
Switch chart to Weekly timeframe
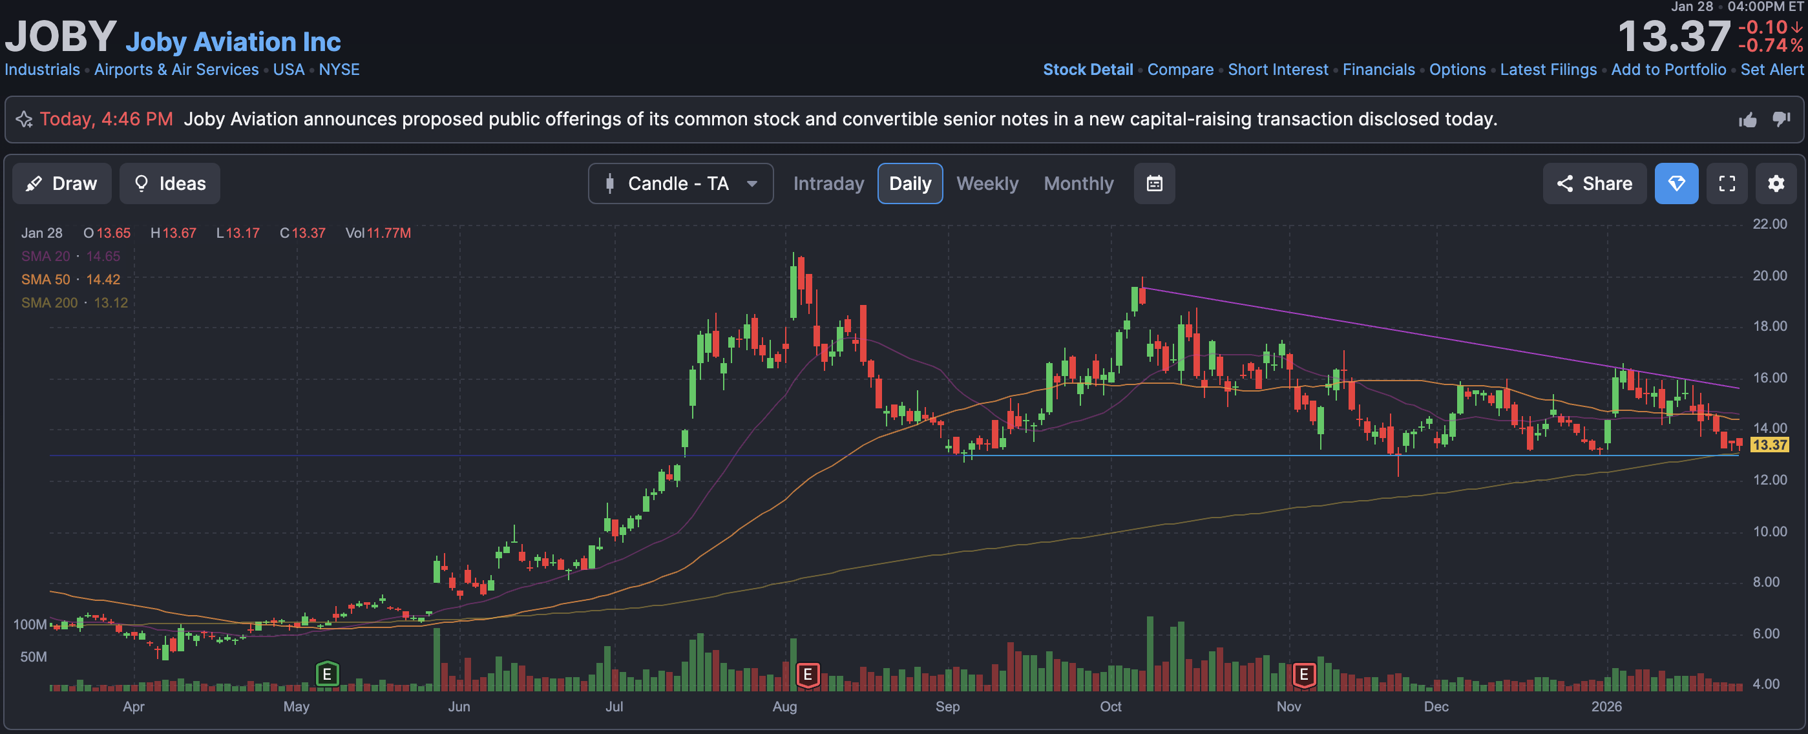coord(987,184)
